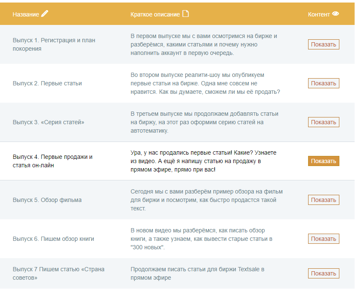355x289 pixels.
Task: Click the document icon beside Краткое описание
Action: pos(186,14)
